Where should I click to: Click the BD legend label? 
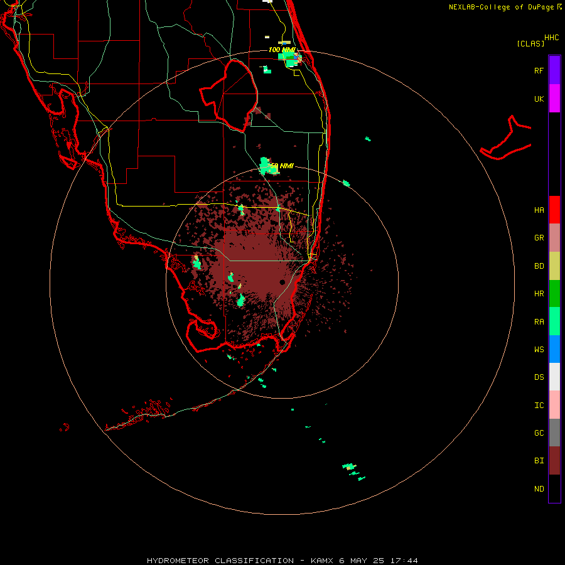click(539, 266)
